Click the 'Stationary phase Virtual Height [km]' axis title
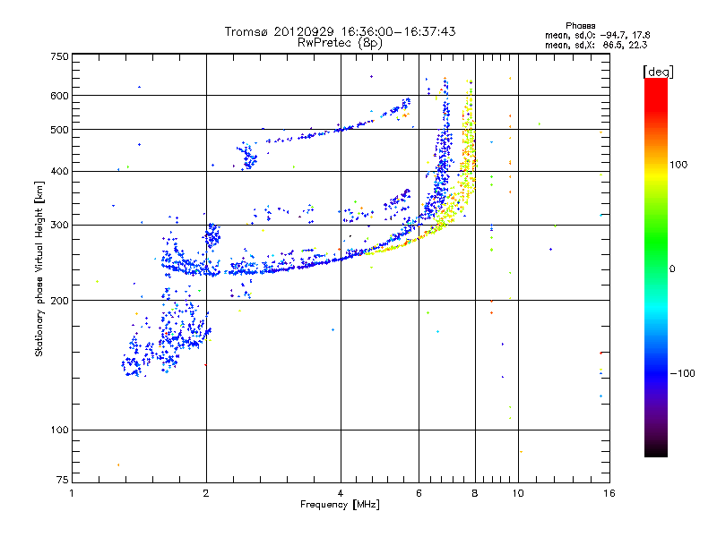 tap(39, 268)
